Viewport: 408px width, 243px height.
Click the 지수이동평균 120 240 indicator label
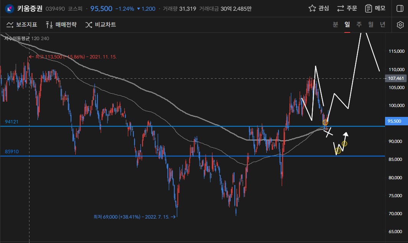pos(26,39)
